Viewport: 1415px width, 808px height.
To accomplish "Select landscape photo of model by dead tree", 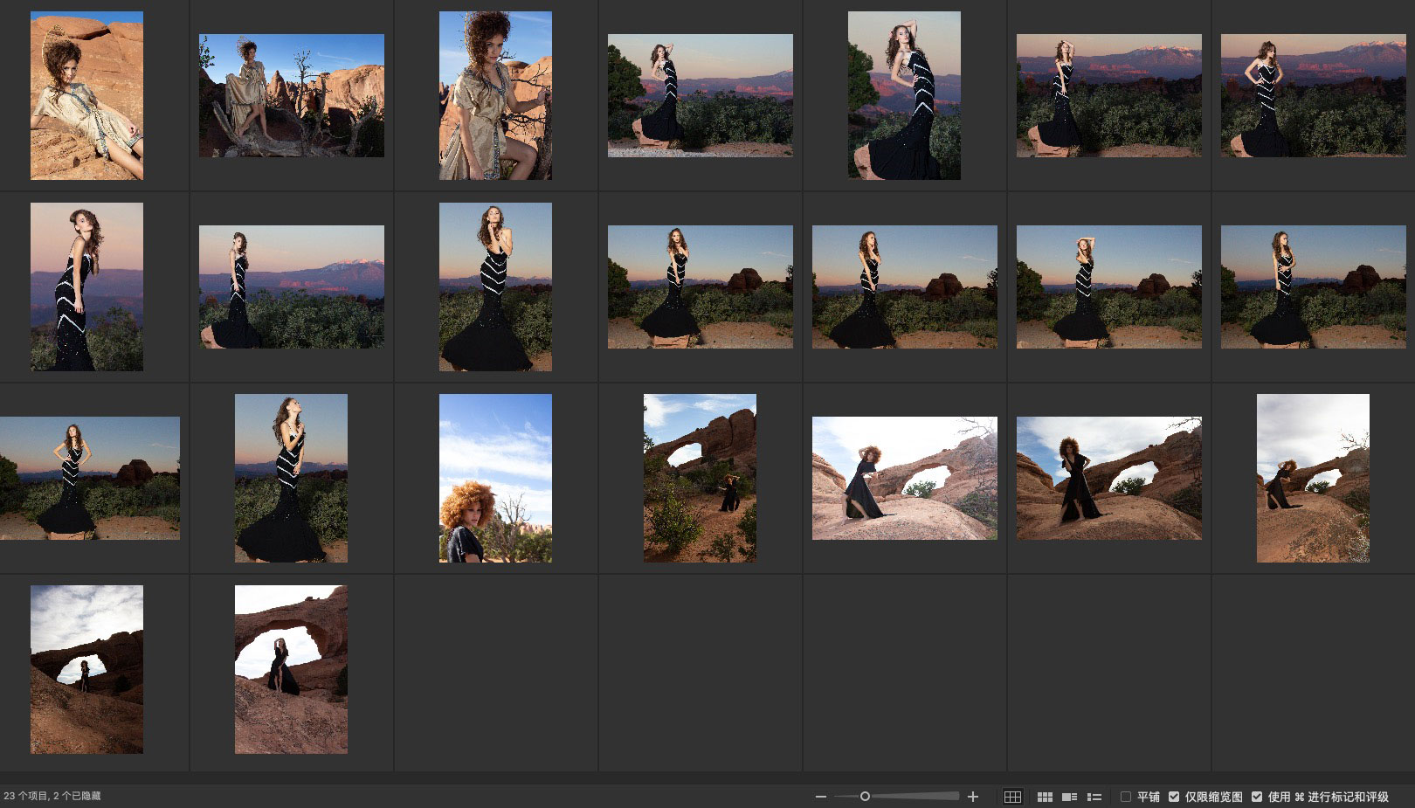I will 291,95.
